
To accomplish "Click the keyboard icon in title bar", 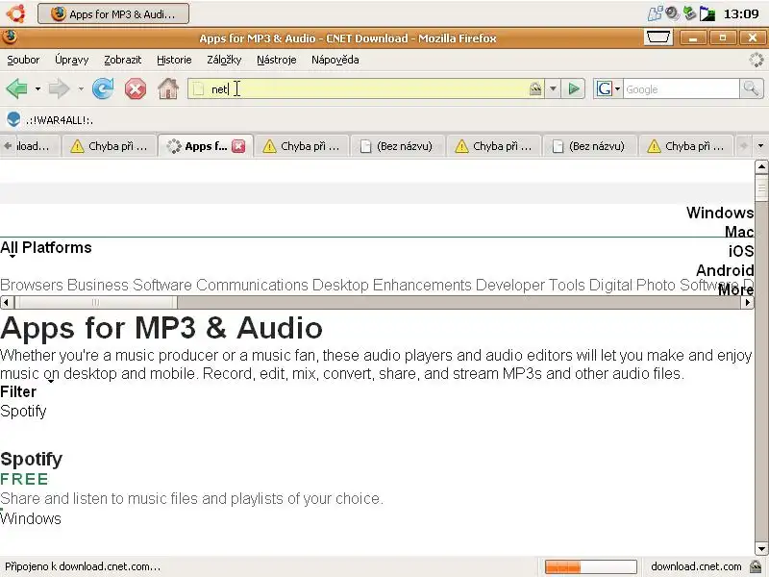I will click(x=657, y=38).
